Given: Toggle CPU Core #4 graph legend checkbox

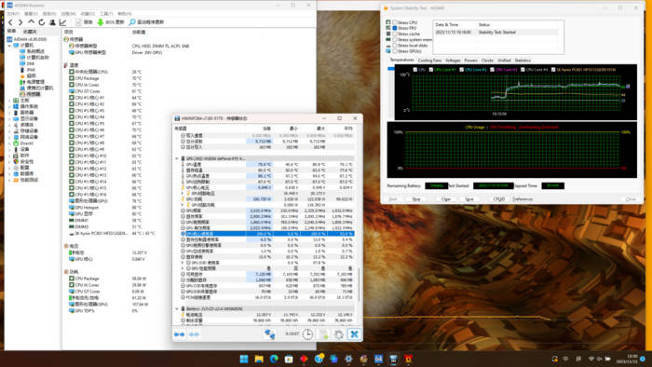Looking at the screenshot, I should click(x=523, y=70).
